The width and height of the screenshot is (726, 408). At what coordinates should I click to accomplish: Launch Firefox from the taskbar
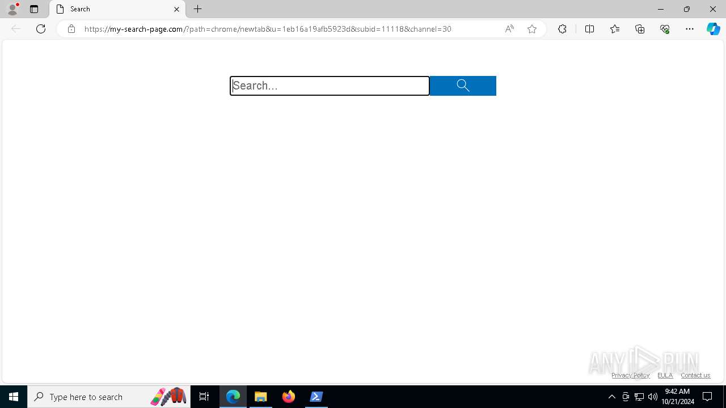point(289,397)
